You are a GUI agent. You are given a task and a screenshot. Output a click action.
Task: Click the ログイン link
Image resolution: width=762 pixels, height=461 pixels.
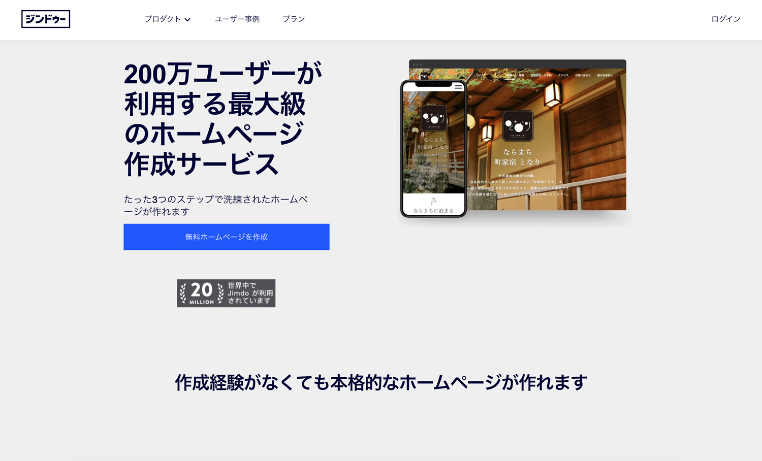tap(725, 19)
